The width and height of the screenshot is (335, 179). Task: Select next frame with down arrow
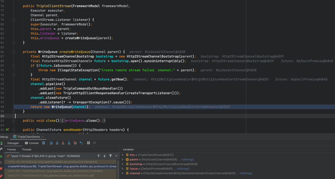click(105, 156)
